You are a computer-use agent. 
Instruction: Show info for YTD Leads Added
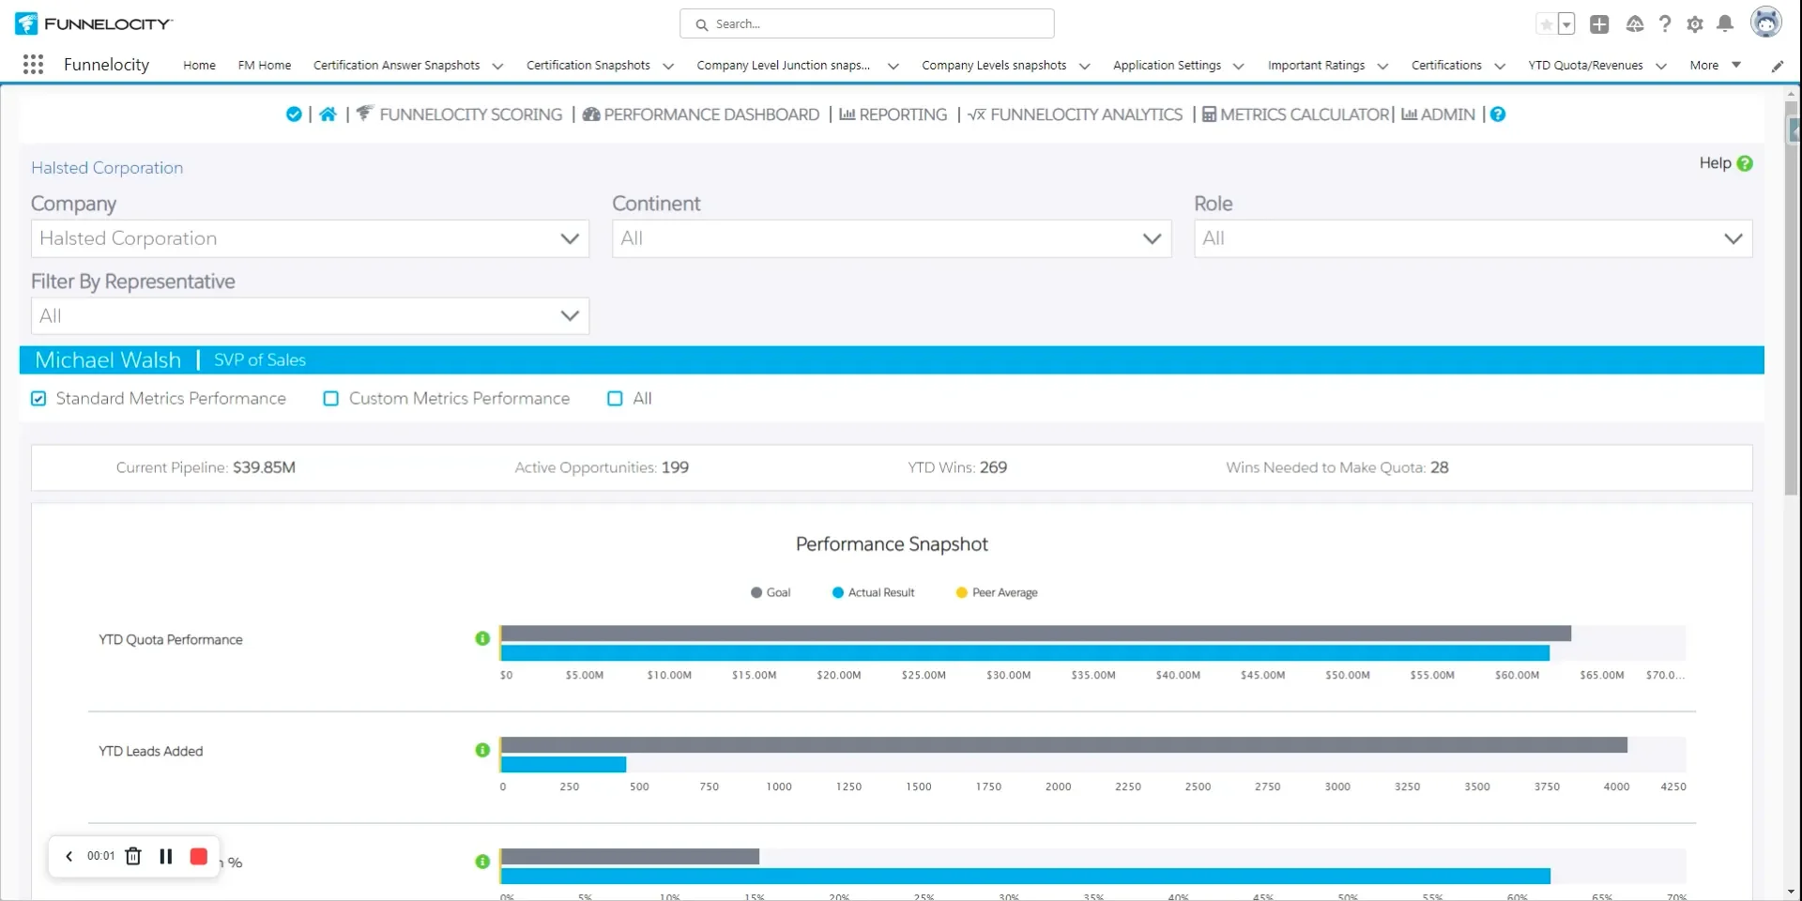482,750
